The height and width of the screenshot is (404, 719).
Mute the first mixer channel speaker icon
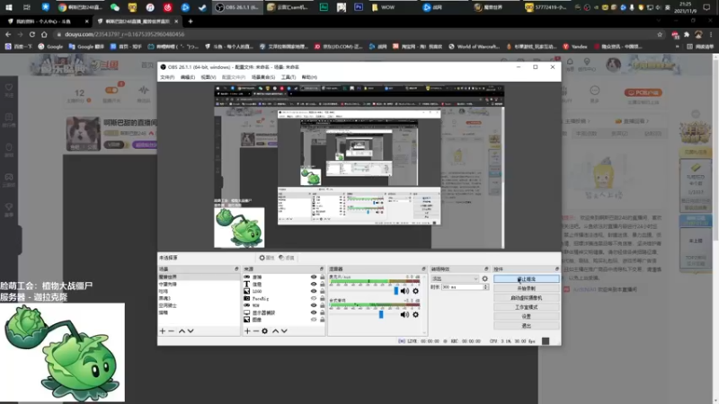(x=404, y=291)
